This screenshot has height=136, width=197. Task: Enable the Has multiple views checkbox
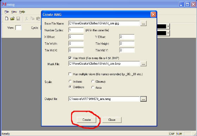70,74
